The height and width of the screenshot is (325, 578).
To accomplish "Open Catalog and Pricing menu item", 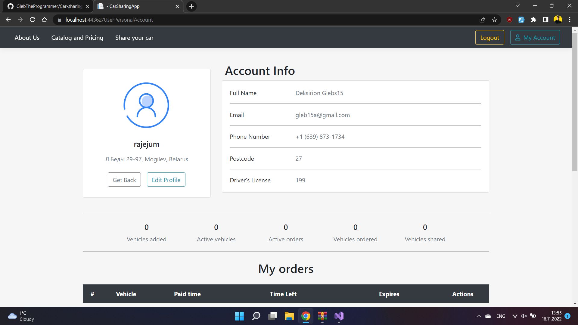I will click(x=77, y=38).
